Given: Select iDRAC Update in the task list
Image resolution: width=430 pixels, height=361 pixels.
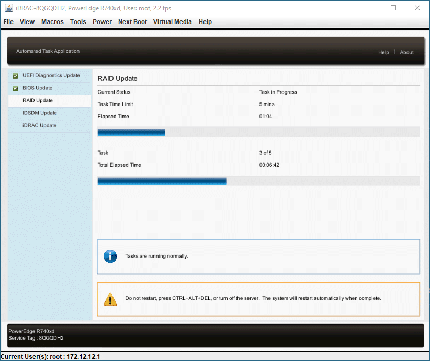Looking at the screenshot, I should click(50, 126).
